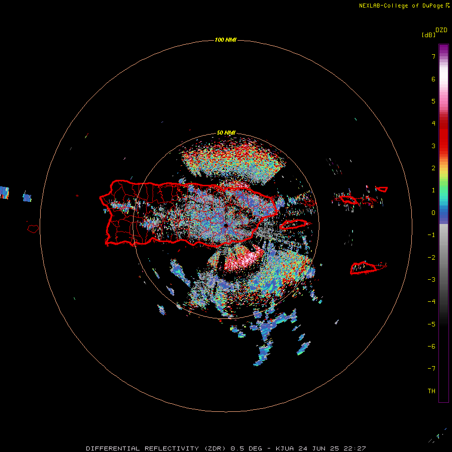Click the -1 dB tick label on scale
The height and width of the screenshot is (452, 452).
click(x=431, y=235)
